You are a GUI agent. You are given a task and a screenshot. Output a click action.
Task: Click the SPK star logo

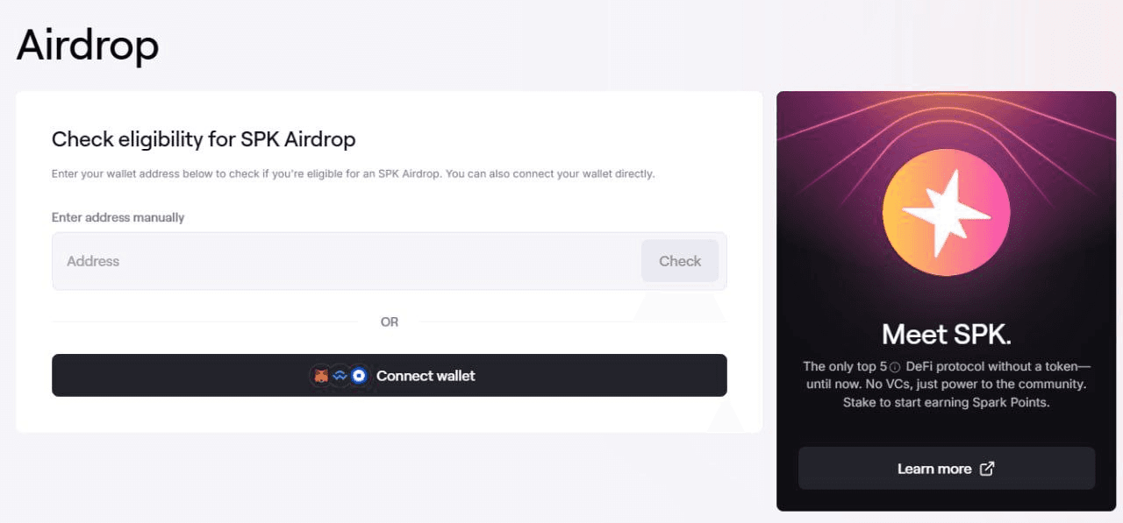click(x=946, y=211)
